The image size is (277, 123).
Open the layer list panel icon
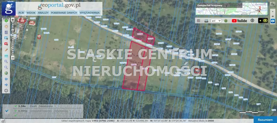click(199, 21)
